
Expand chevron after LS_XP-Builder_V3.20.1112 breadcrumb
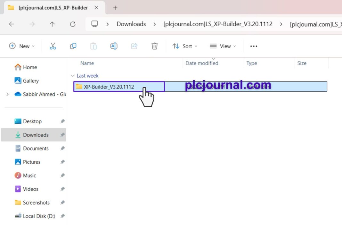pos(281,24)
